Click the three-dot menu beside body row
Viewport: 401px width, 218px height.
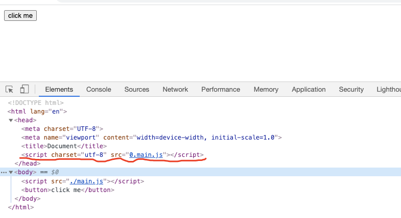[x=4, y=173]
